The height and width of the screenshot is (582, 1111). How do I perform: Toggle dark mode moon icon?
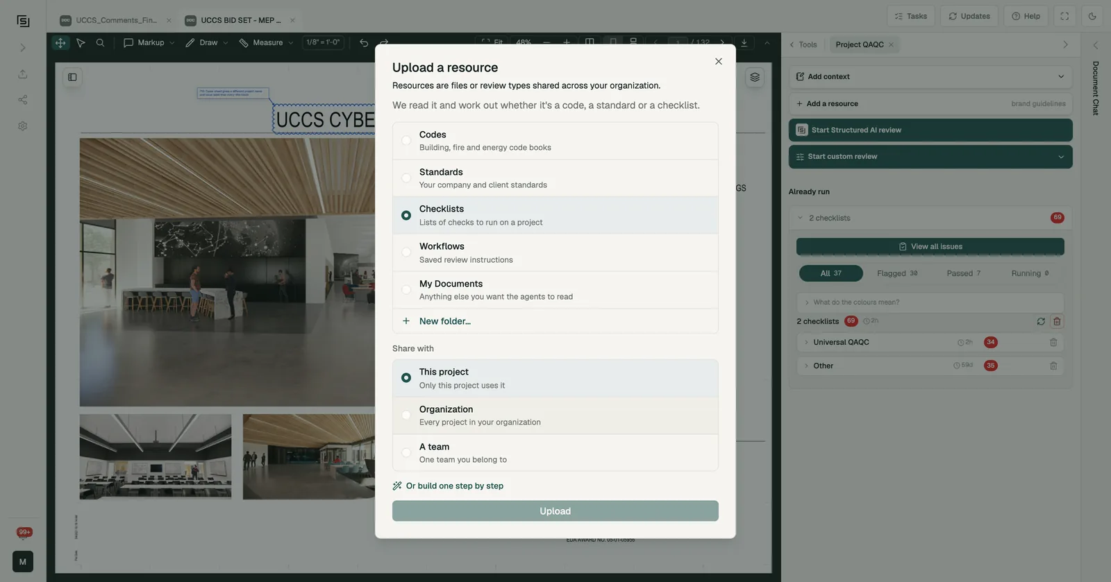(x=1092, y=16)
